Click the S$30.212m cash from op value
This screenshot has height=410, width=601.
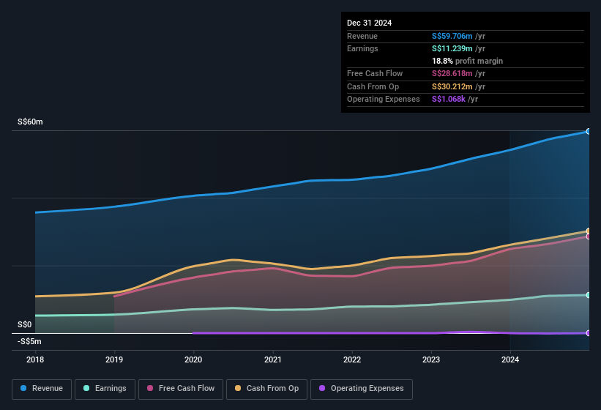pos(452,86)
